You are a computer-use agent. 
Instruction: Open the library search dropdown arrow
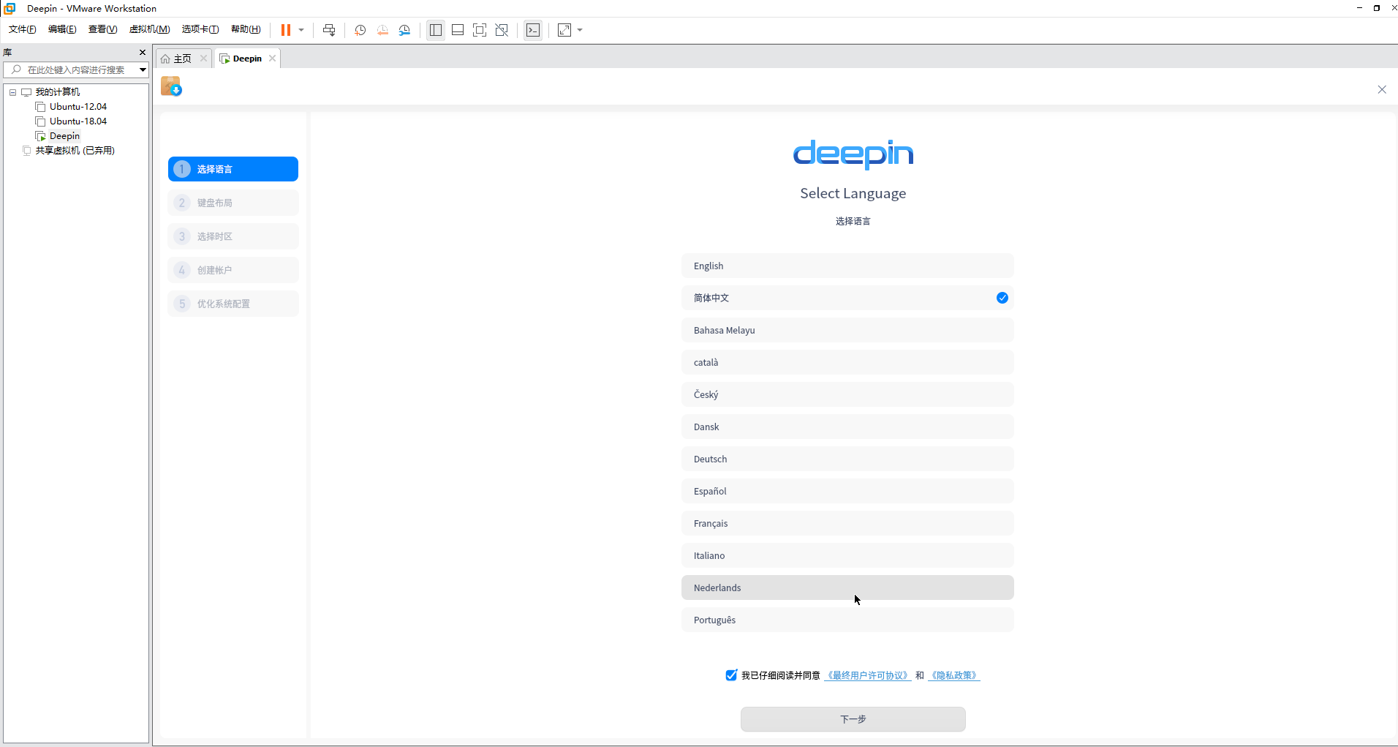pyautogui.click(x=143, y=70)
